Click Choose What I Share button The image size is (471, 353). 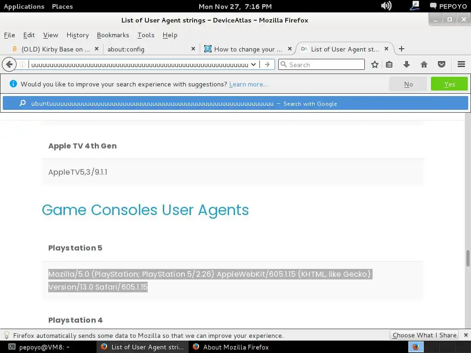point(424,335)
